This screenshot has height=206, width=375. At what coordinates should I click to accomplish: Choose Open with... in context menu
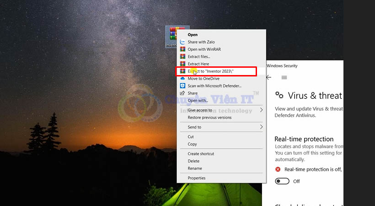[x=198, y=101]
